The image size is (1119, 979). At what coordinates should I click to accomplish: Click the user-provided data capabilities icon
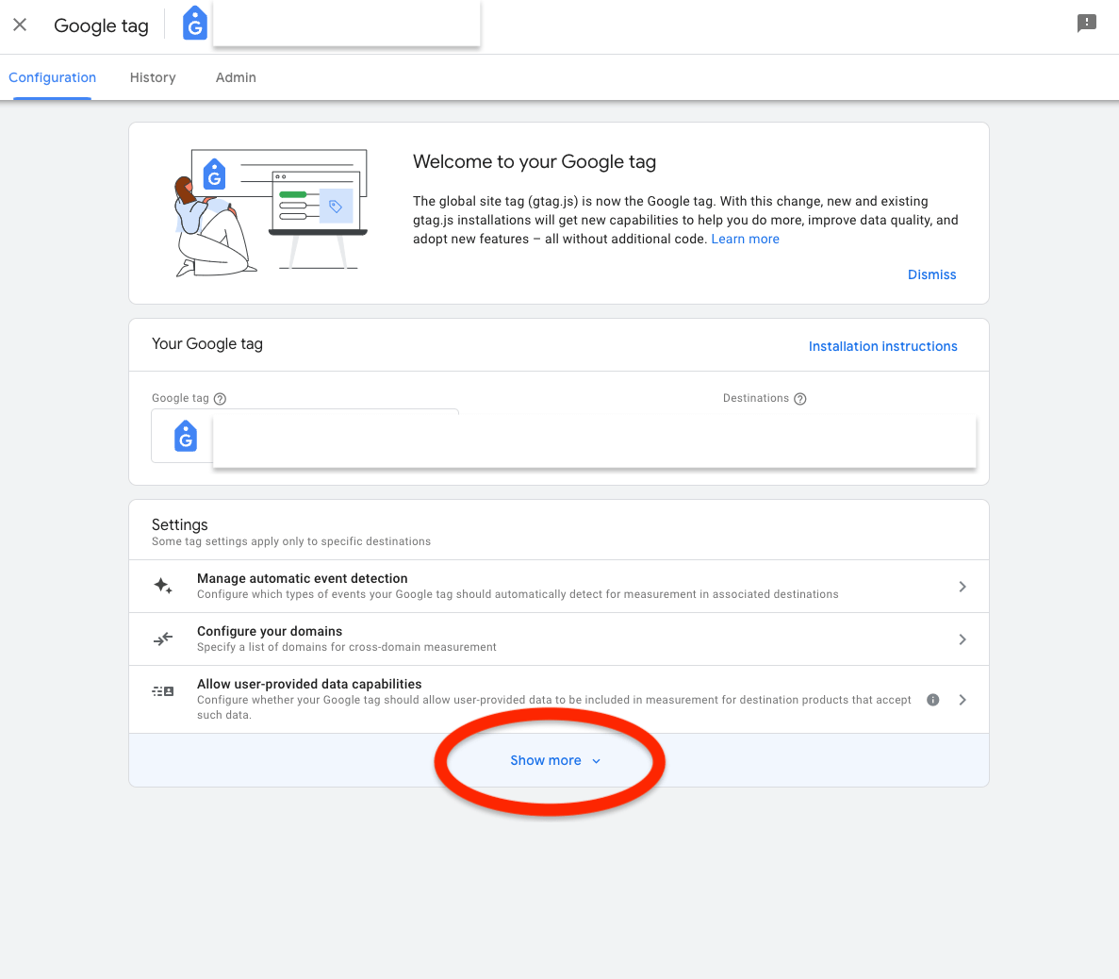[x=163, y=691]
